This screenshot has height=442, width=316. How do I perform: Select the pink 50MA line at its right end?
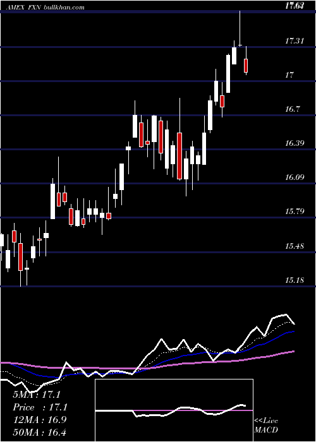click(x=293, y=352)
